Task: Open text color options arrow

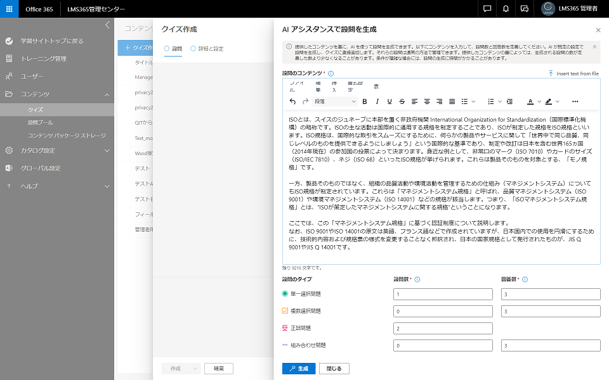Action: tap(539, 101)
